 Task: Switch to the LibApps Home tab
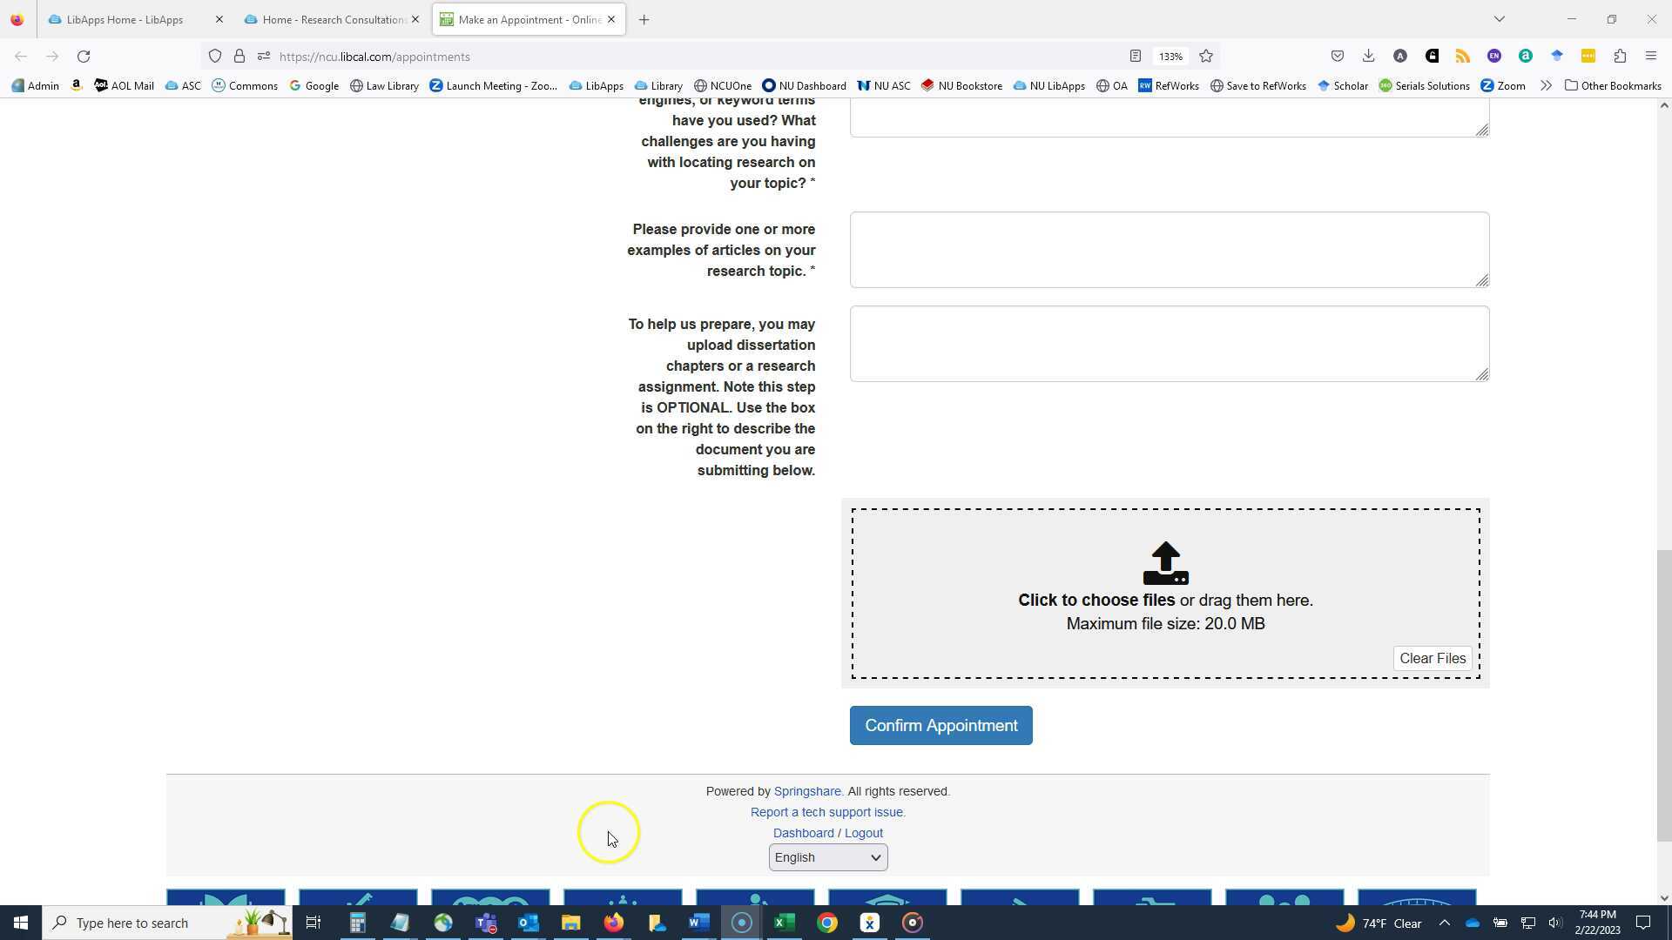tap(126, 19)
